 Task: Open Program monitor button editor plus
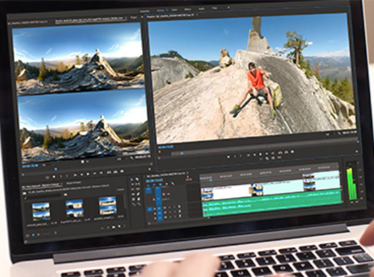pos(357,152)
